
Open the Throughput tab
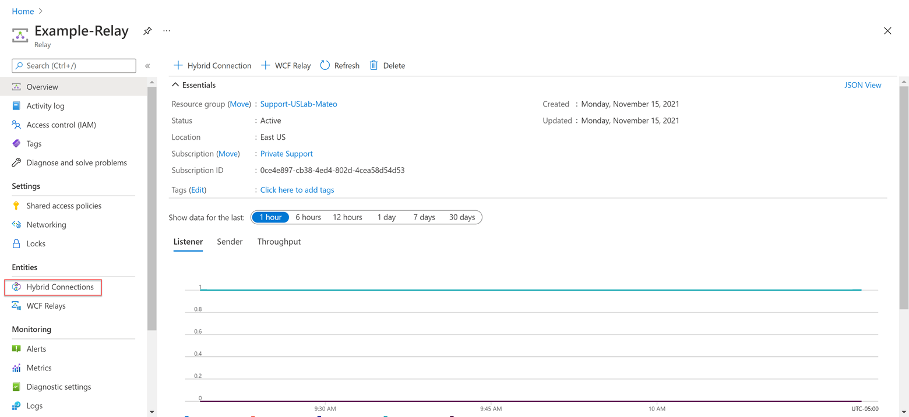(x=279, y=241)
